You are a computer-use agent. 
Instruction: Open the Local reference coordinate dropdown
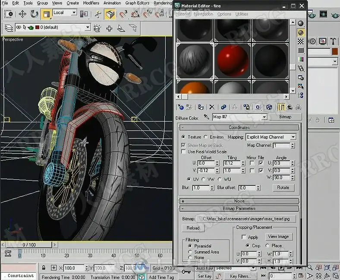tap(65, 13)
